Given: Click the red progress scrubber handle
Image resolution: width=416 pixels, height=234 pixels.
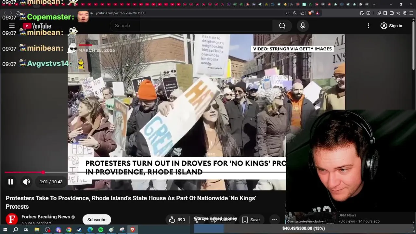Looking at the screenshot, I should point(43,172).
